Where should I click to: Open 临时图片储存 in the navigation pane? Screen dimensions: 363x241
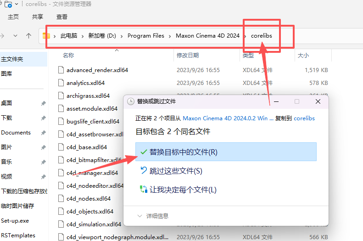[17, 206]
